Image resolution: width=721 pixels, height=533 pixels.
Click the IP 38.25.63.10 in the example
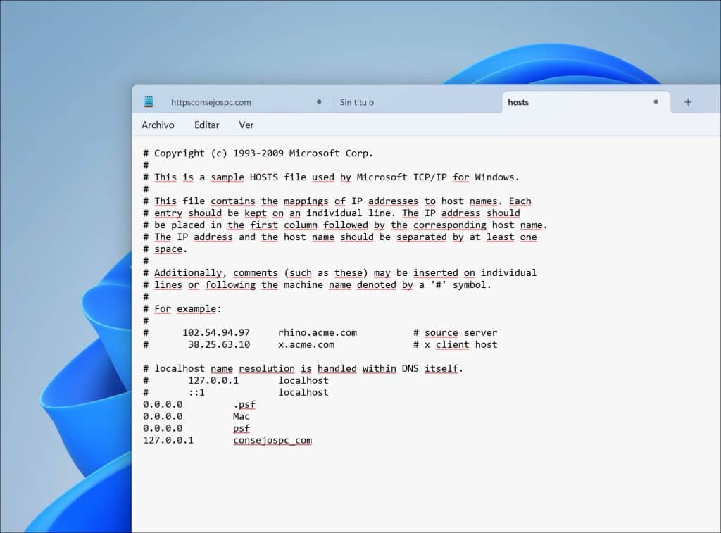(219, 344)
